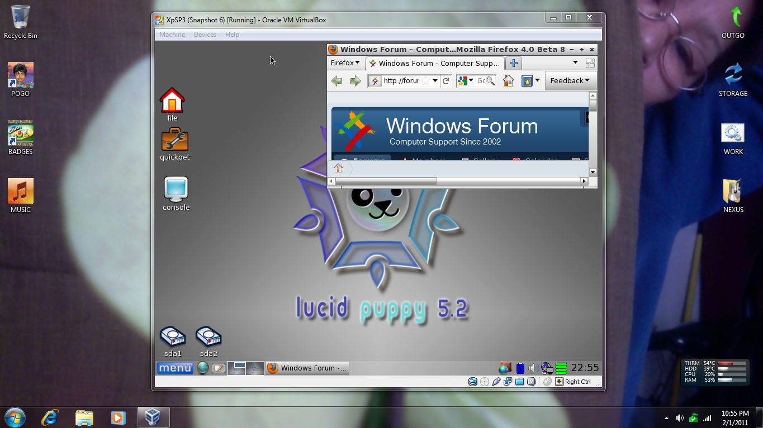Click the green memory bars tray icon
The height and width of the screenshot is (428, 763).
[x=561, y=368]
